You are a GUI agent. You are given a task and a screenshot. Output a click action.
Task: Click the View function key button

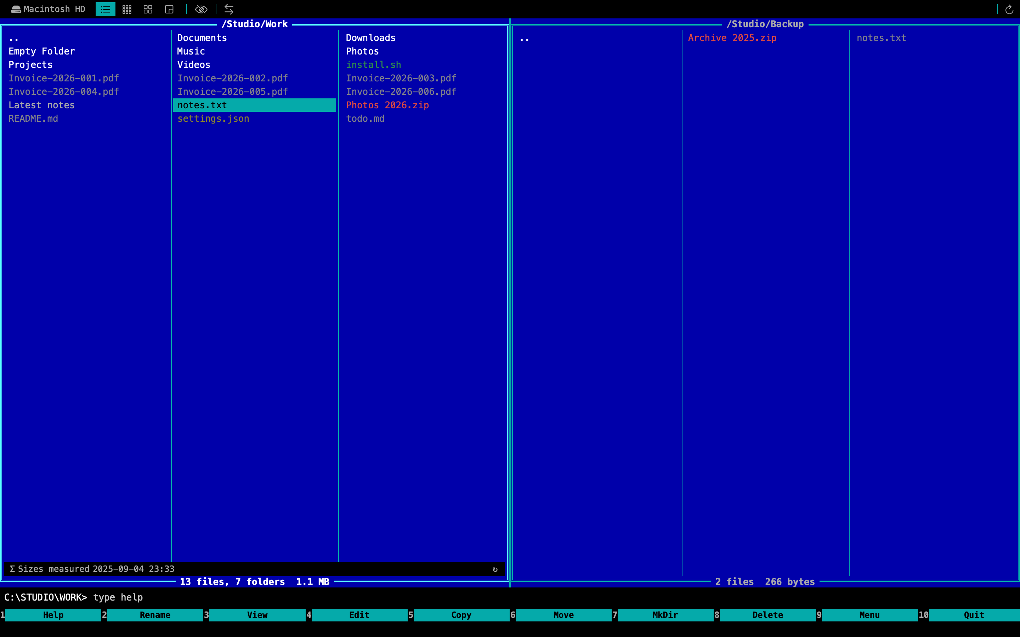tap(257, 615)
